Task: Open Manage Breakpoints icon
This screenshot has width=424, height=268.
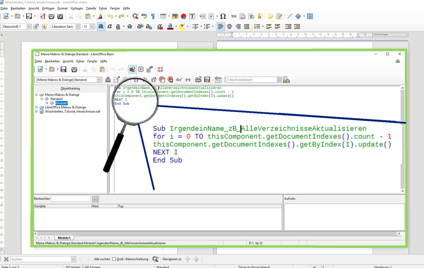Action: [170, 80]
